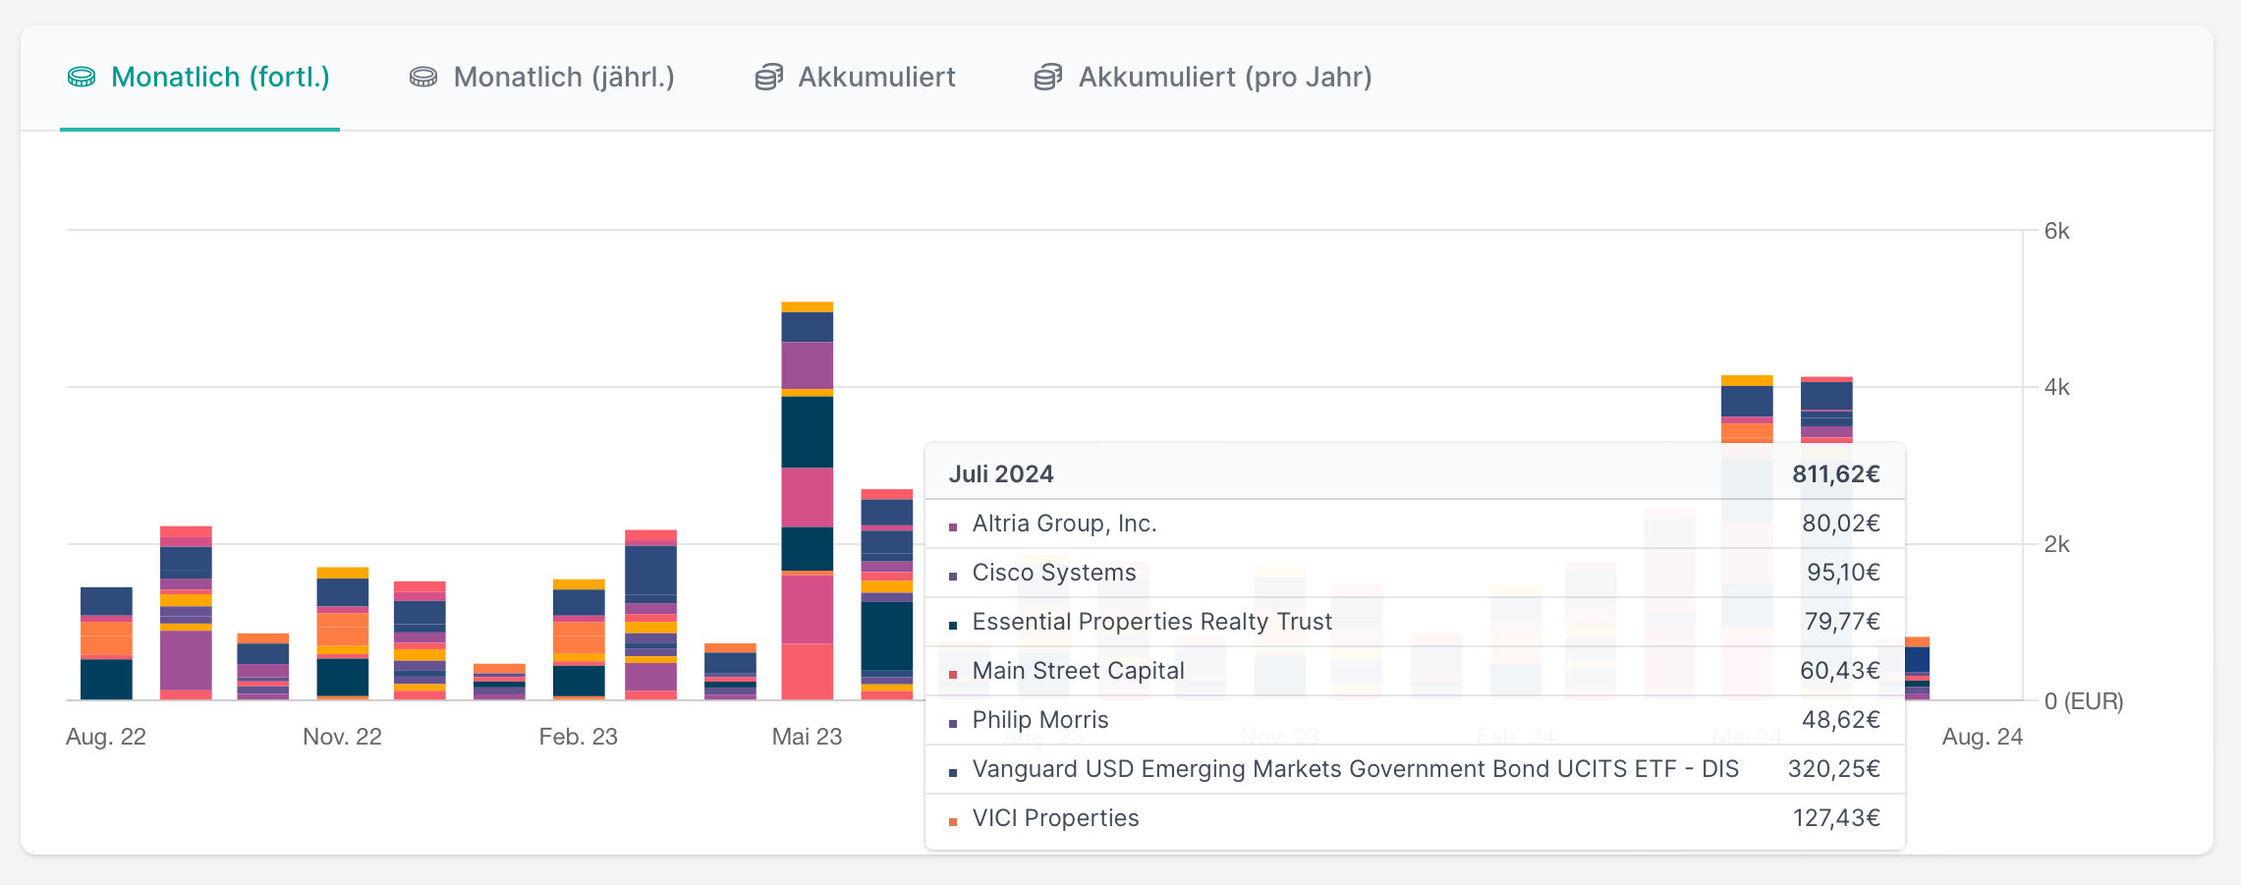Click the VICI Properties orange marker
The width and height of the screenshot is (2241, 885).
coord(953,822)
